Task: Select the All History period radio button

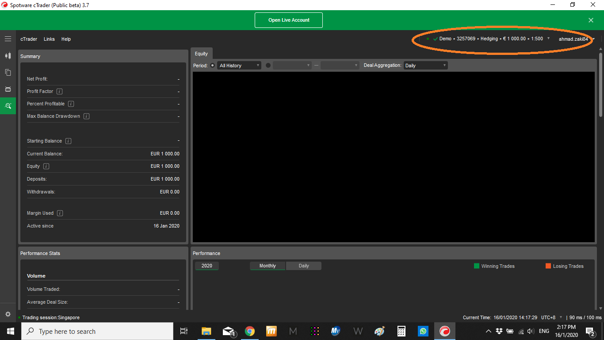Action: 213,65
